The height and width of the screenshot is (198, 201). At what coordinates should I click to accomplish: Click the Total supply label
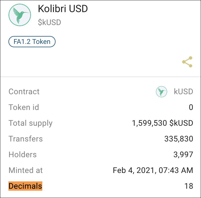[x=30, y=123]
